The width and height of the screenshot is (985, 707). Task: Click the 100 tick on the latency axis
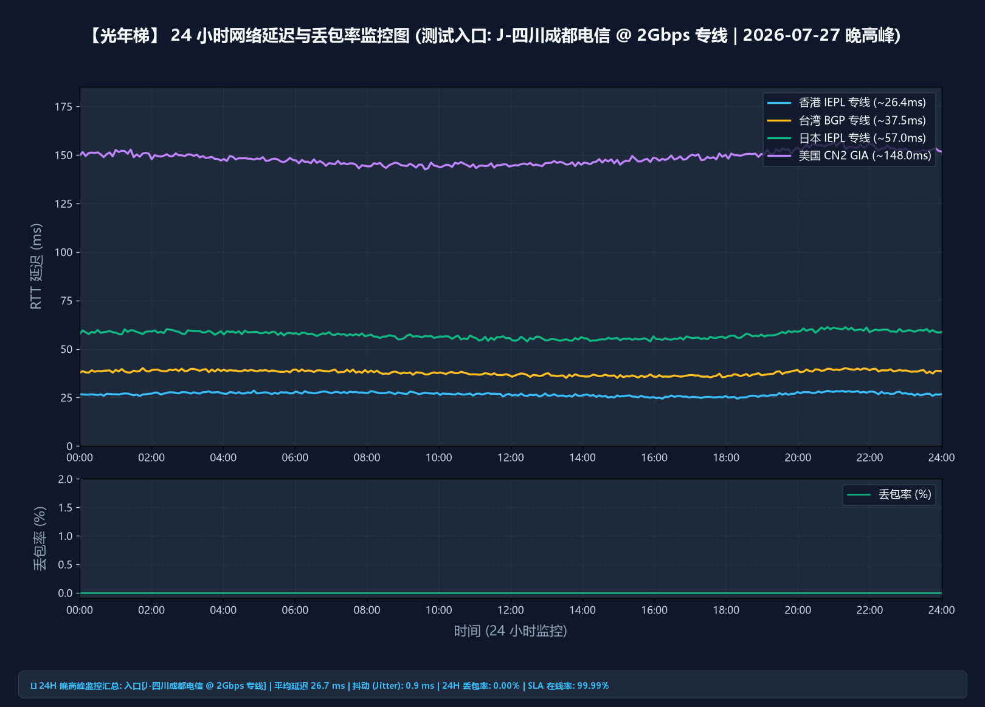pyautogui.click(x=63, y=252)
